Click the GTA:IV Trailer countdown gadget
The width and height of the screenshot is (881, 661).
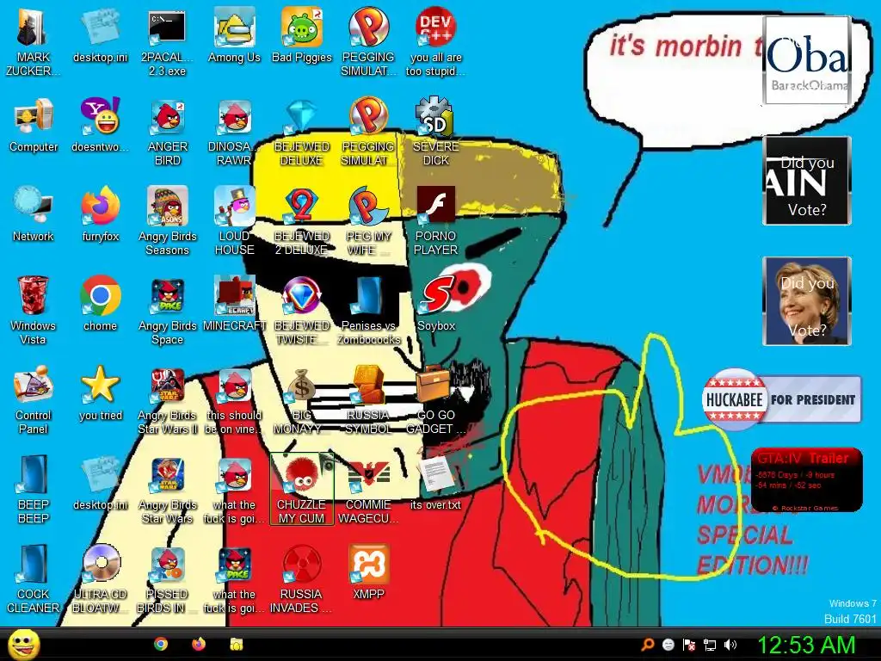click(806, 480)
